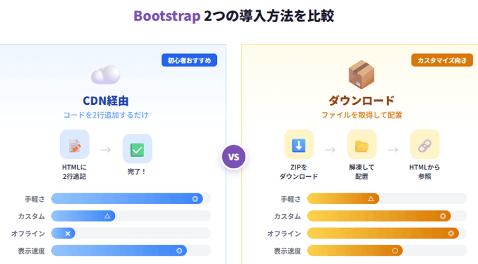478x264 pixels.
Task: Click the download 手軽さ triangle marker
Action: click(371, 199)
